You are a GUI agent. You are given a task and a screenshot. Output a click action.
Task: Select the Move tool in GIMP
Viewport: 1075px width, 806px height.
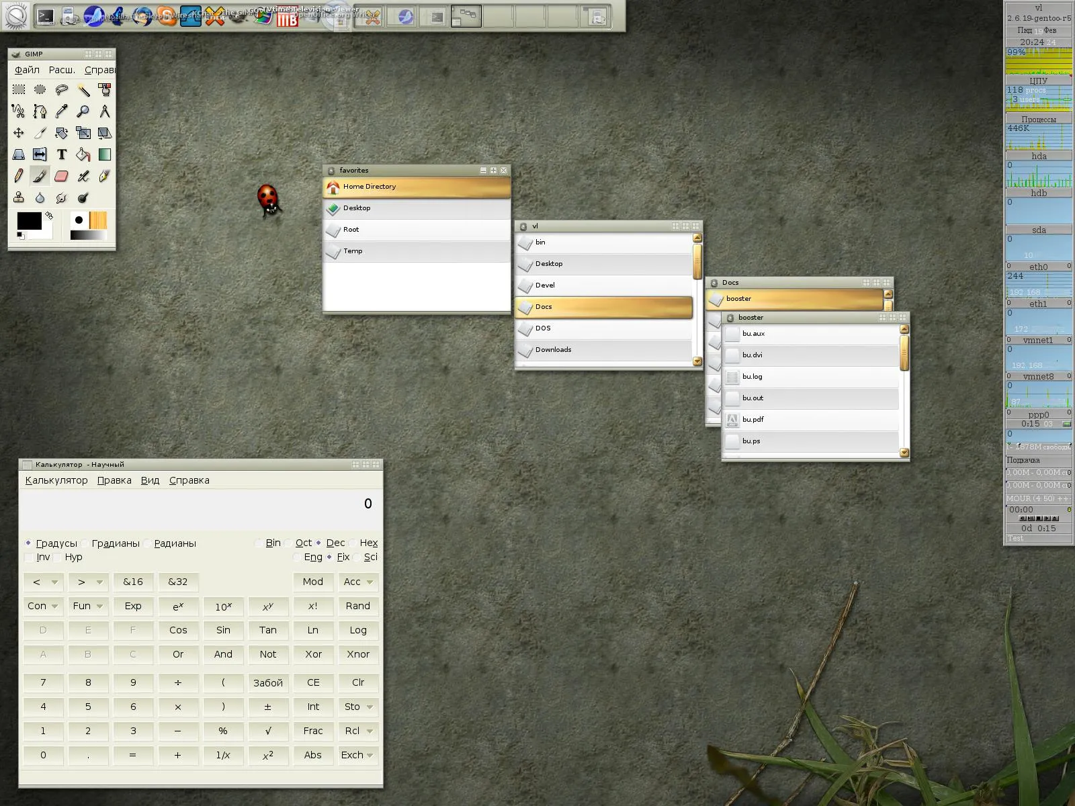(x=19, y=133)
